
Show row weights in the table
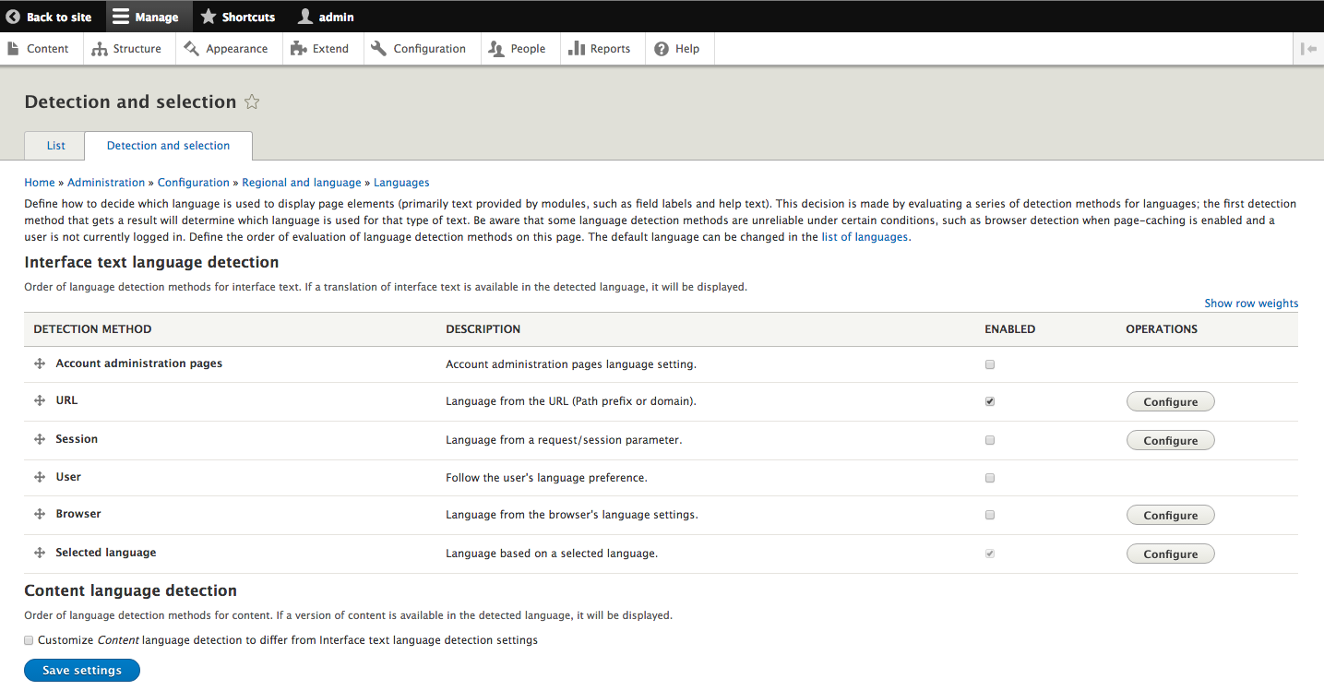click(x=1250, y=304)
